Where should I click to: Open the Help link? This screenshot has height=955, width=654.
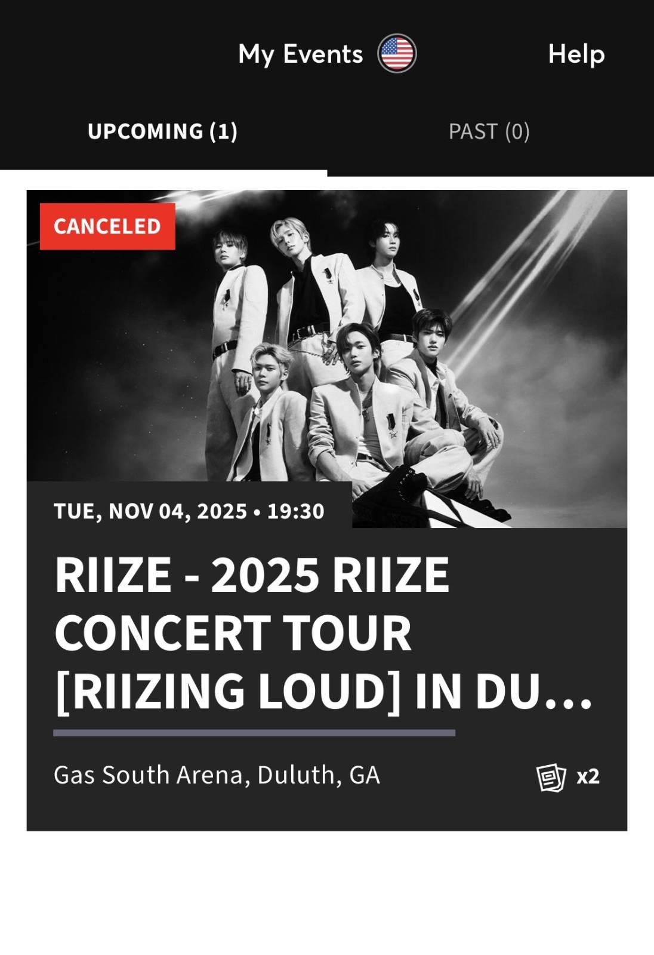tap(576, 54)
